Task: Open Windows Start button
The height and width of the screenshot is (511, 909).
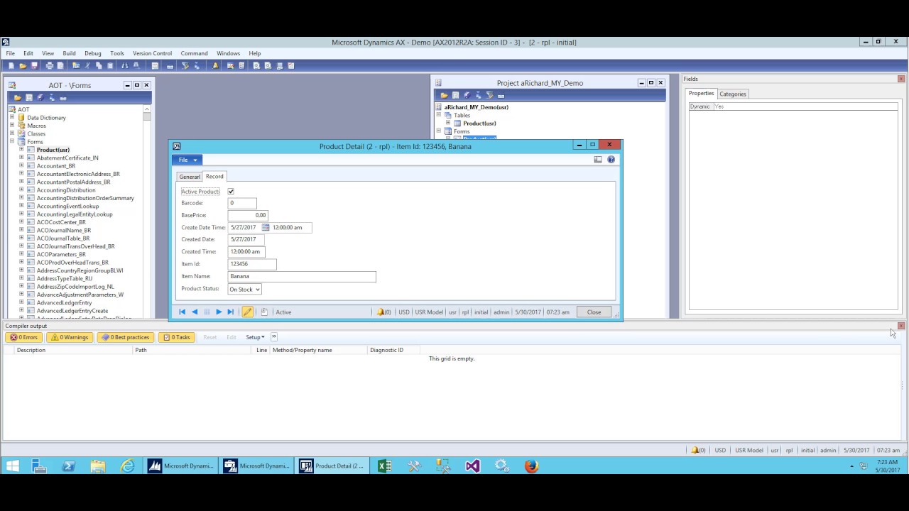Action: (x=12, y=466)
